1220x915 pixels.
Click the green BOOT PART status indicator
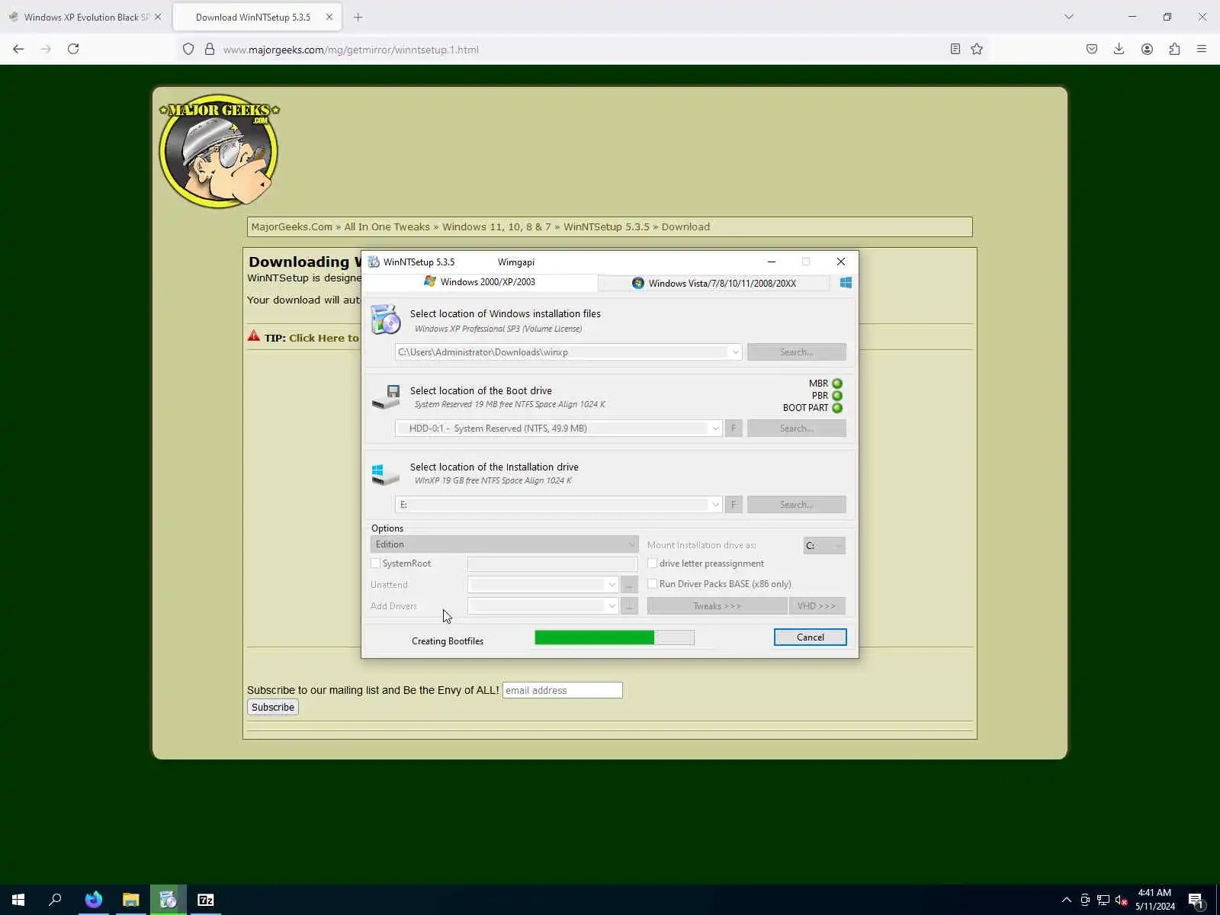pos(837,408)
